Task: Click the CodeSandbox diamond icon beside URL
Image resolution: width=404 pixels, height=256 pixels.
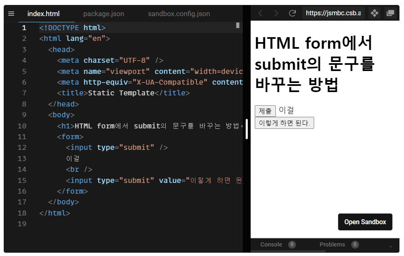Action: [x=374, y=13]
